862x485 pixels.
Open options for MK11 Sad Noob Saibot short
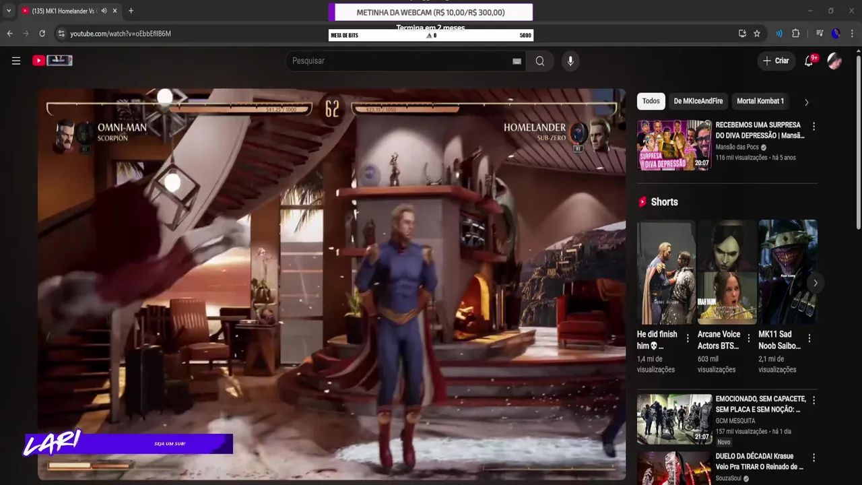pos(809,338)
